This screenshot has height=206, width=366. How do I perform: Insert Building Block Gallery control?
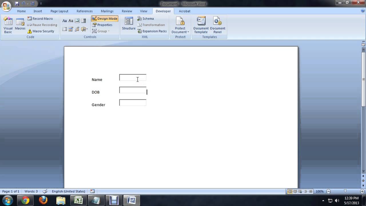(77, 29)
